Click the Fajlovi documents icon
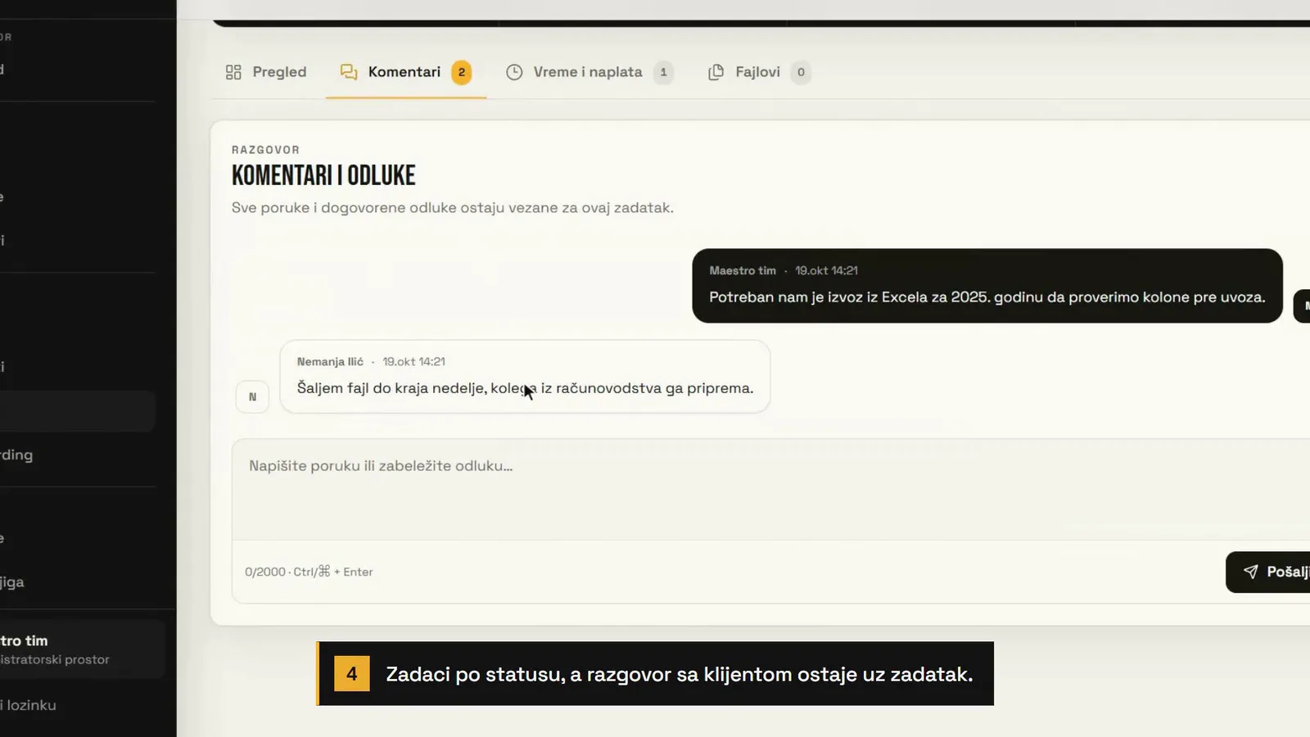1310x737 pixels. point(716,72)
